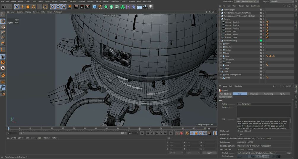Screen dimensions: 298x159
Task: Switch to the Dynamics tab
Action: (x=254, y=94)
